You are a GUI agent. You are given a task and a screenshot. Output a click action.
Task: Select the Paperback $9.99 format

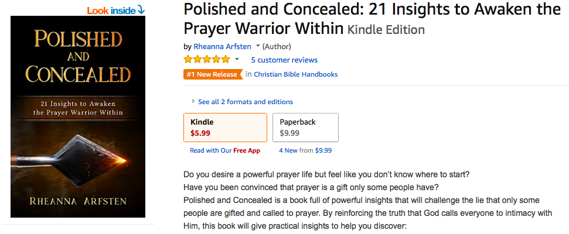(305, 128)
